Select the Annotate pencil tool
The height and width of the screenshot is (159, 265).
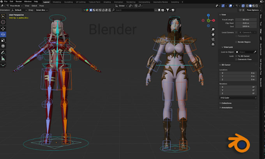click(3, 52)
